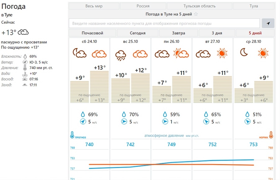Select the '5 дней' forecast tab
280x180 pixels.
(255, 33)
